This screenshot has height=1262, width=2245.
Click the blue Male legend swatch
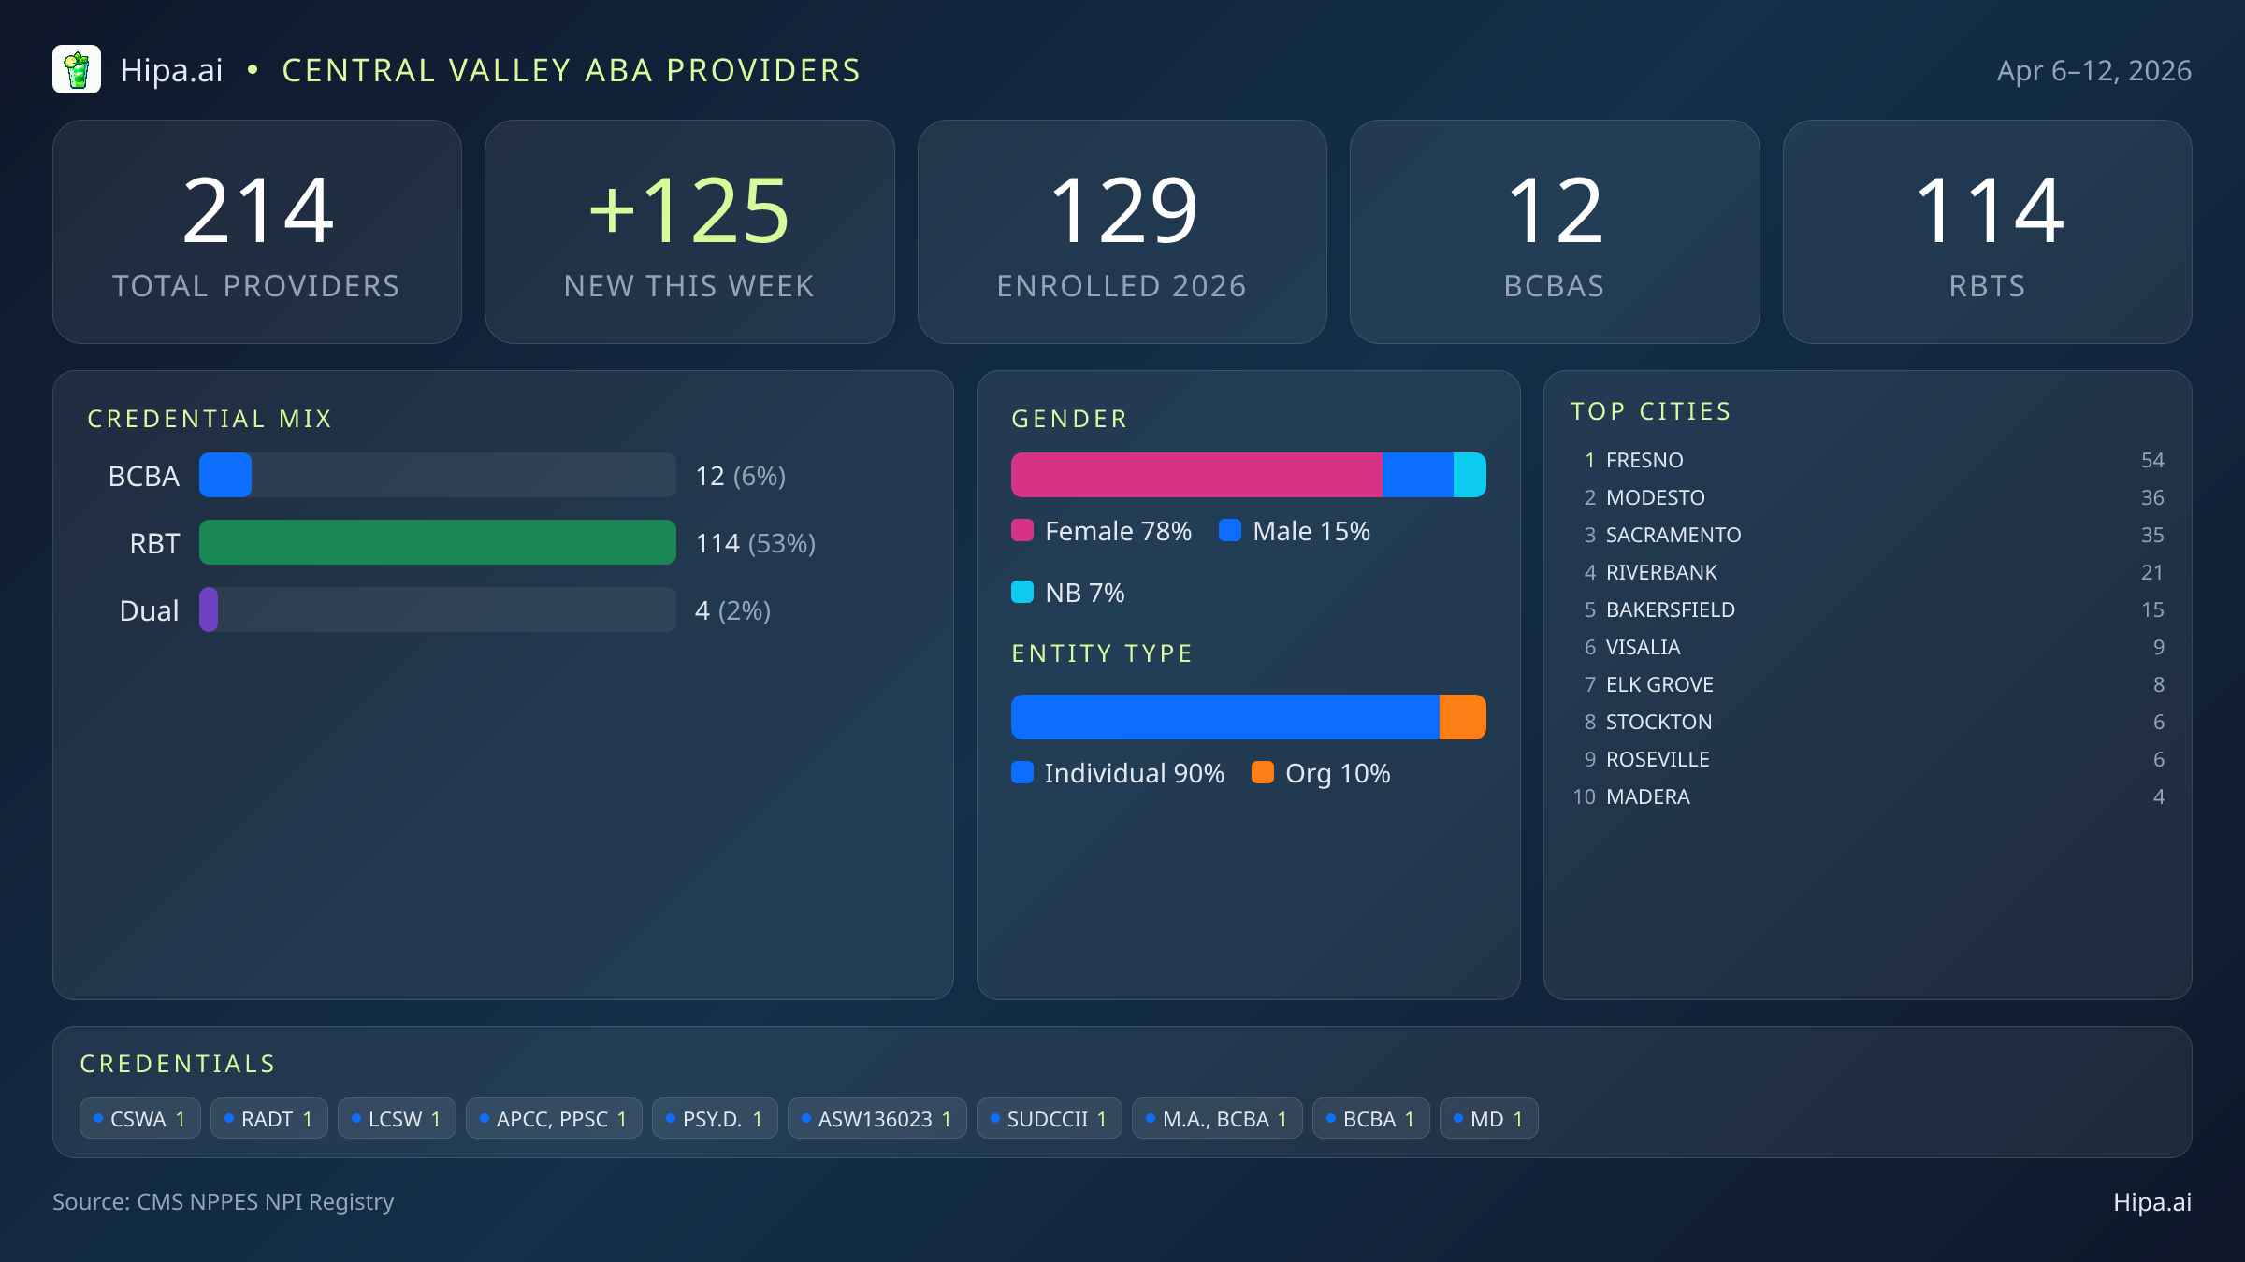1230,531
